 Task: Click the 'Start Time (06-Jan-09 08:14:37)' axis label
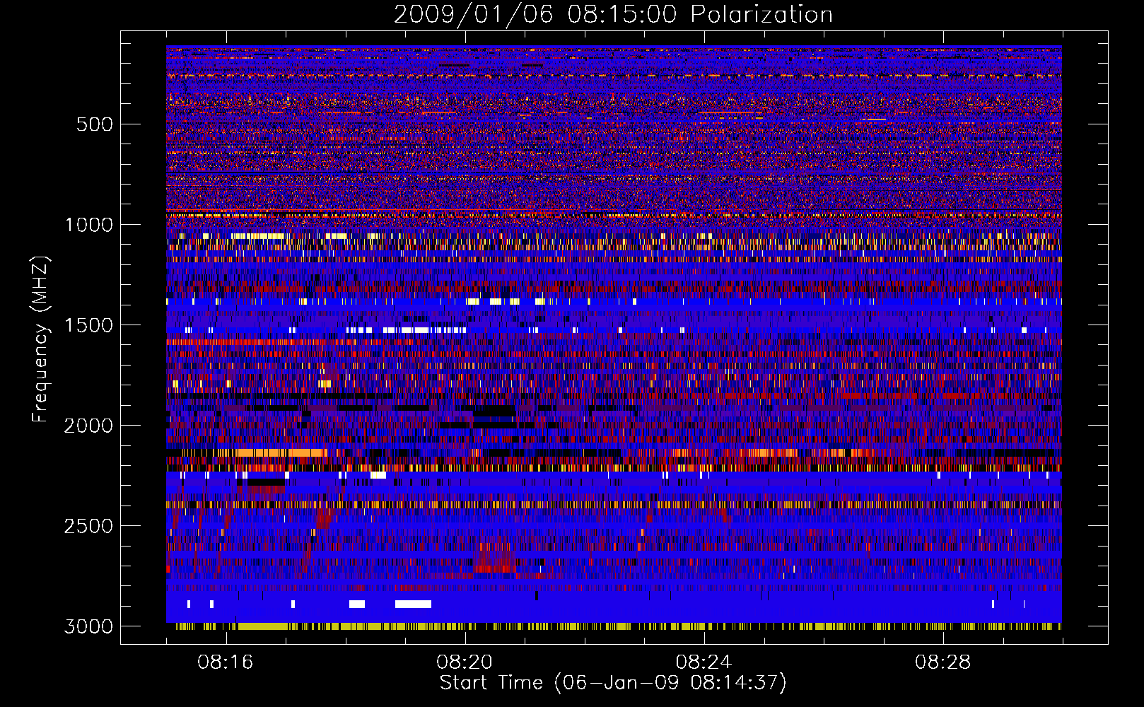click(613, 683)
